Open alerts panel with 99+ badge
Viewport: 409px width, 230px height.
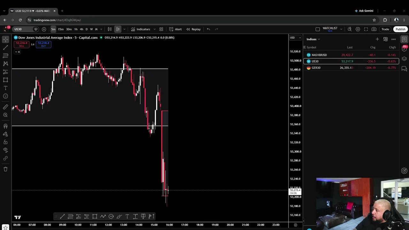(x=404, y=49)
